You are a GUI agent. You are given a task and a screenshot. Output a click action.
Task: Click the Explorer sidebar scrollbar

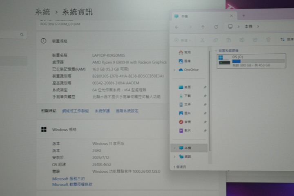[210, 101]
